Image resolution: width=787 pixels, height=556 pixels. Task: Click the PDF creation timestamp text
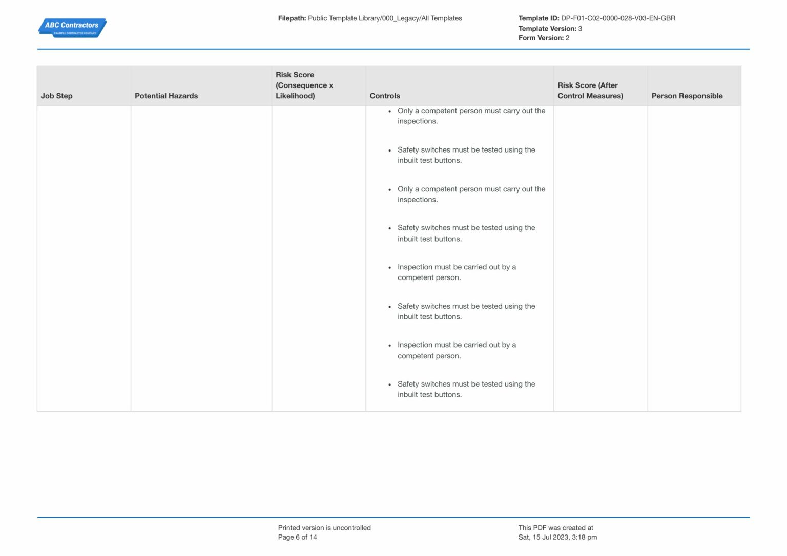557,537
